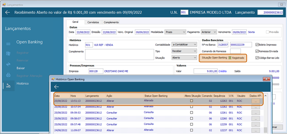Click the Histórico code field R01
Viewport: 287px width, 134px height.
(x=89, y=45)
